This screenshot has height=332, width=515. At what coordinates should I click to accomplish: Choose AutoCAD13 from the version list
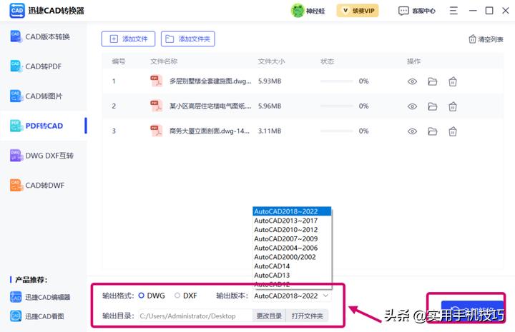292,276
